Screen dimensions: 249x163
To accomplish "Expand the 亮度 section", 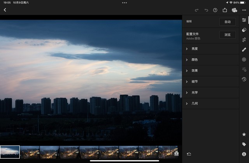I will [210, 49].
